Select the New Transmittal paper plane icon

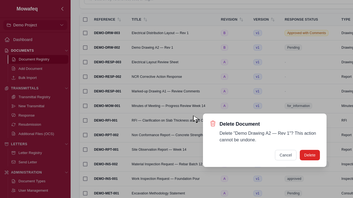[13, 106]
